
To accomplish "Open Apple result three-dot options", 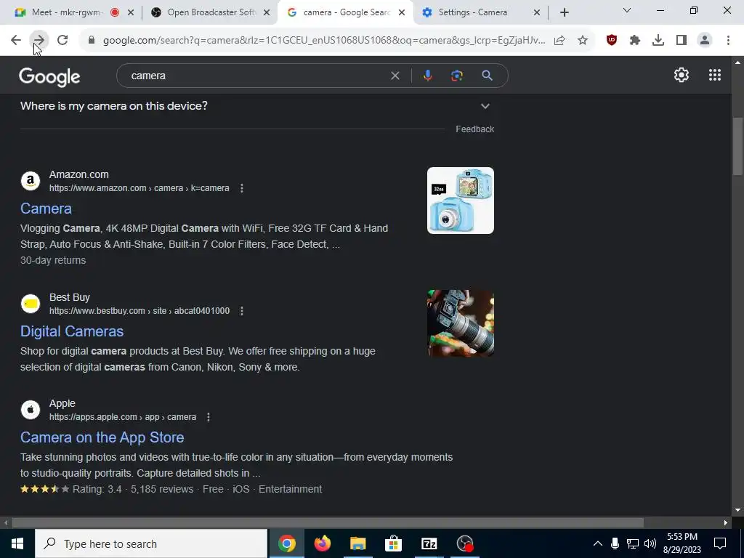I will pos(209,417).
